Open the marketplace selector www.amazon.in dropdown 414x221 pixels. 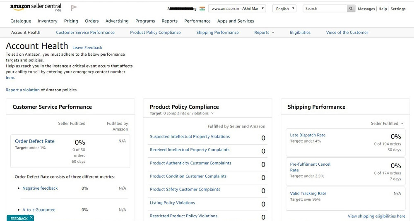[237, 8]
